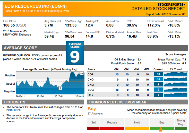Click the score 3 marker on trend chart
189x133 pixels.
pyautogui.click(x=60, y=88)
